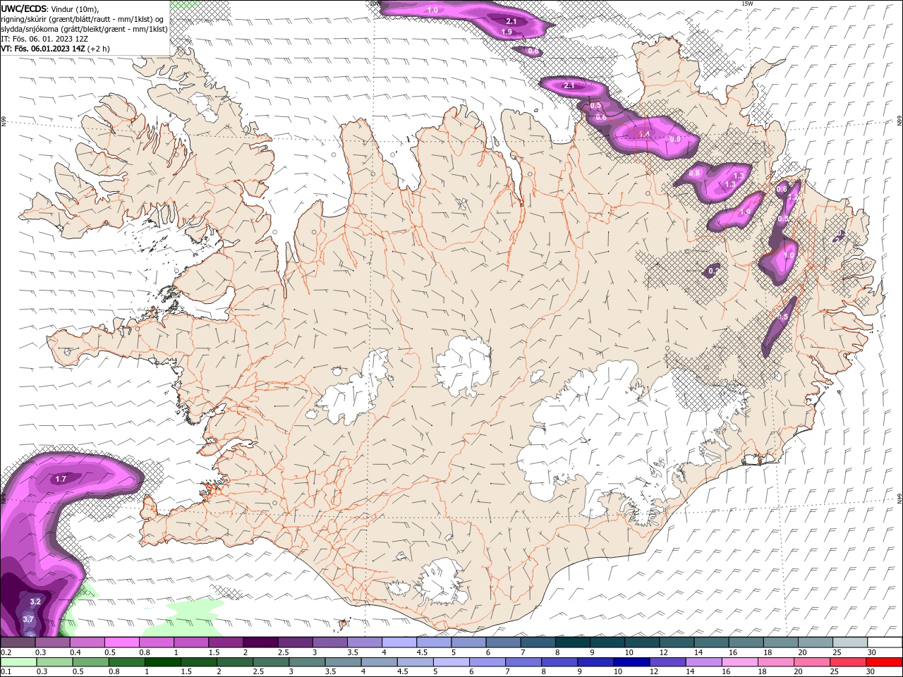Image resolution: width=903 pixels, height=677 pixels.
Task: Click the '0.8' precipitation value in the northeast
Action: coord(694,173)
